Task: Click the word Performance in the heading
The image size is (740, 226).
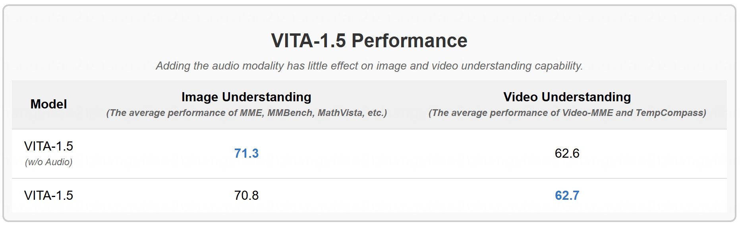Action: 409,41
